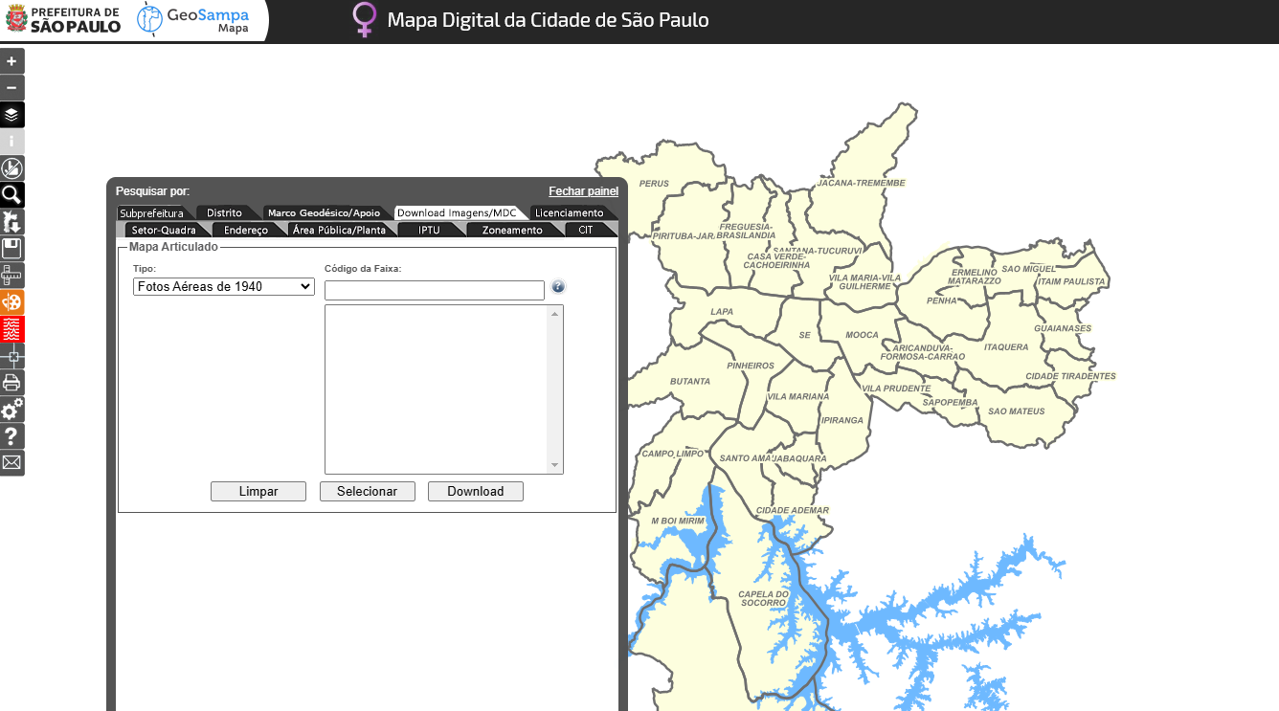This screenshot has width=1279, height=711.
Task: Click the printer icon to print map
Action: point(11,383)
